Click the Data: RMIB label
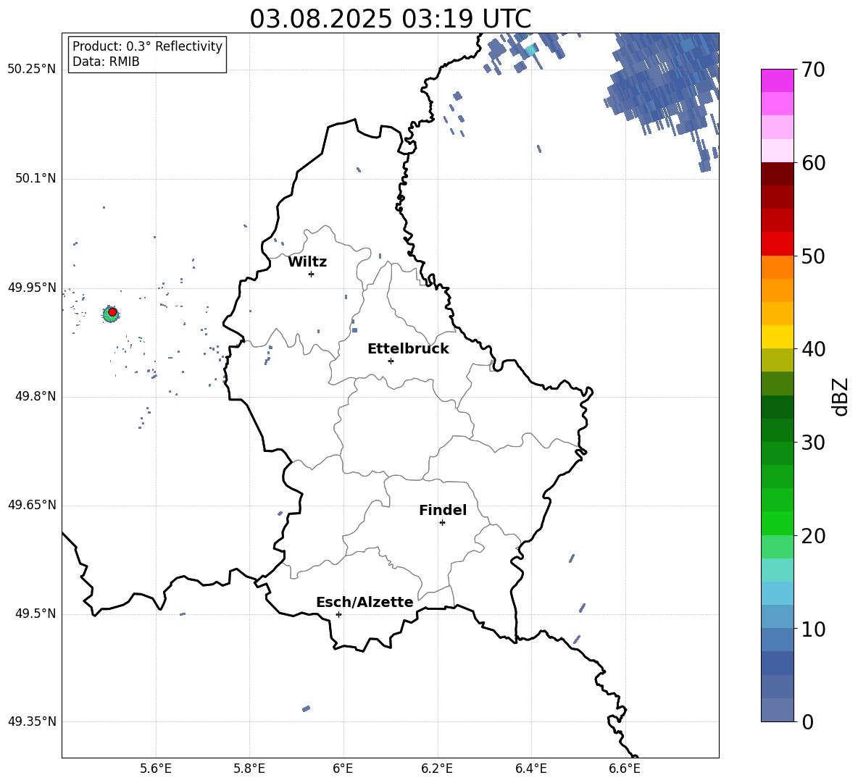Viewport: 858px width, 783px height. pyautogui.click(x=106, y=62)
